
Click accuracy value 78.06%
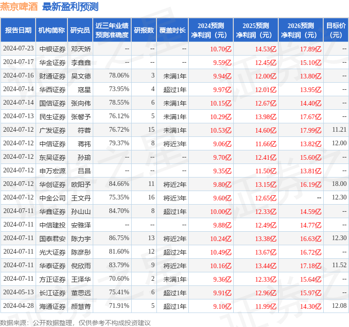tap(119, 76)
